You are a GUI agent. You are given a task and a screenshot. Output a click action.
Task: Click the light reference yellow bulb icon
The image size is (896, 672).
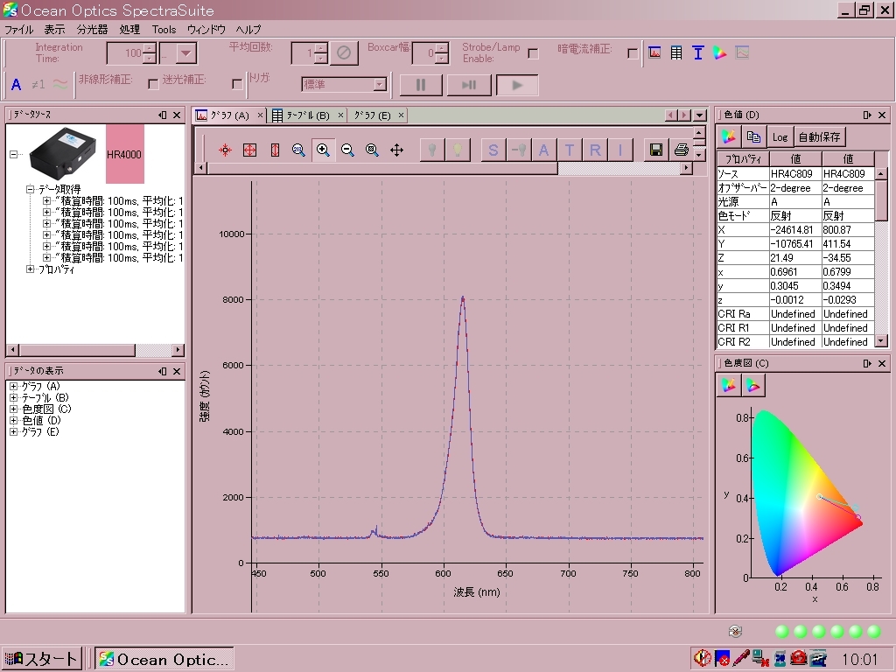coord(458,150)
